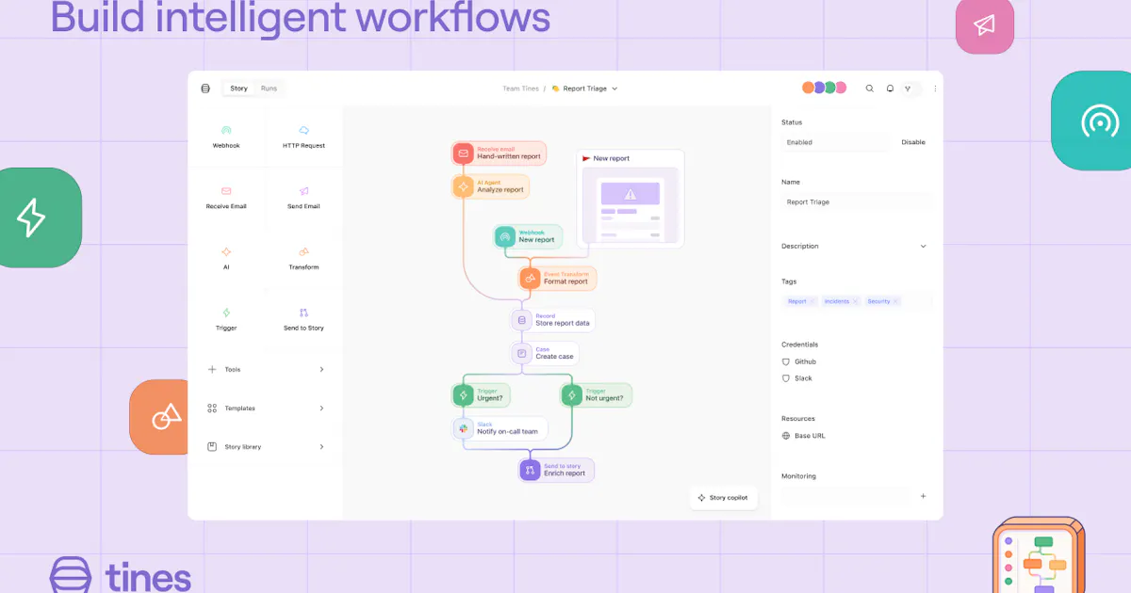This screenshot has width=1131, height=593.
Task: Select the Transform action tool
Action: click(303, 259)
